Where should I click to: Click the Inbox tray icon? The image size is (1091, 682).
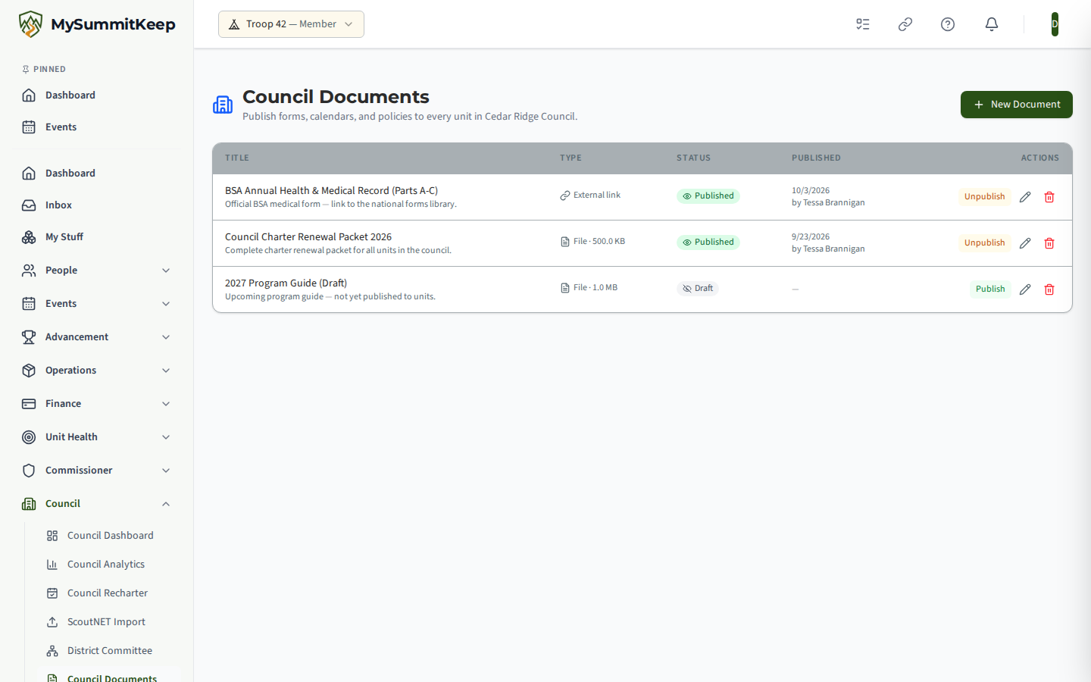coord(29,205)
